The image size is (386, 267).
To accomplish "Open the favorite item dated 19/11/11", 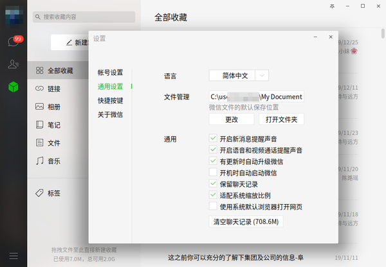I will pyautogui.click(x=263, y=257).
